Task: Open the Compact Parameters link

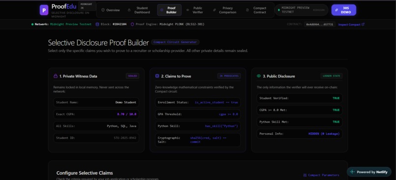Action: click(321, 175)
